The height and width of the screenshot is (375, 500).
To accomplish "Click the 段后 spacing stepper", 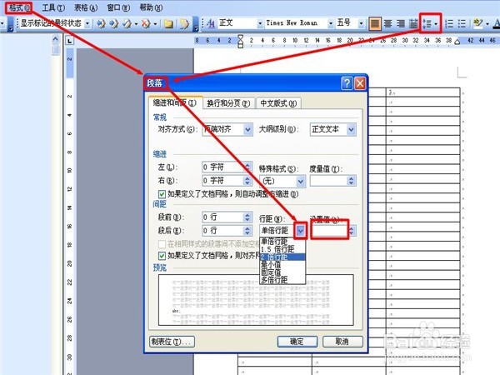I will [247, 231].
